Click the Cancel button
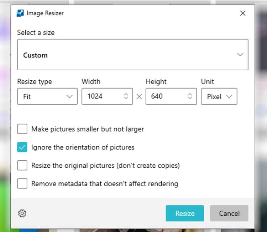 [229, 213]
